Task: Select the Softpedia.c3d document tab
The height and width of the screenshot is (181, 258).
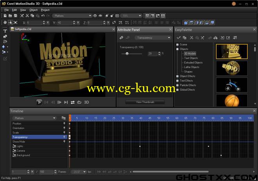Action: click(21, 29)
